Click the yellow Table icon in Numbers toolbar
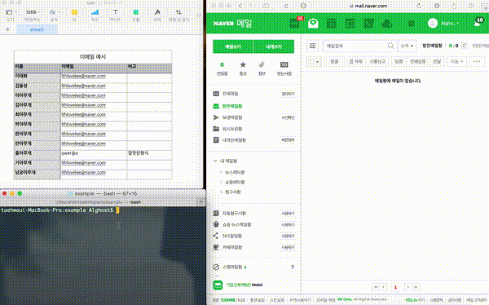The height and width of the screenshot is (305, 489). (74, 12)
